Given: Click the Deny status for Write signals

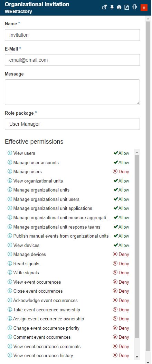Looking at the screenshot, I should [x=121, y=273].
